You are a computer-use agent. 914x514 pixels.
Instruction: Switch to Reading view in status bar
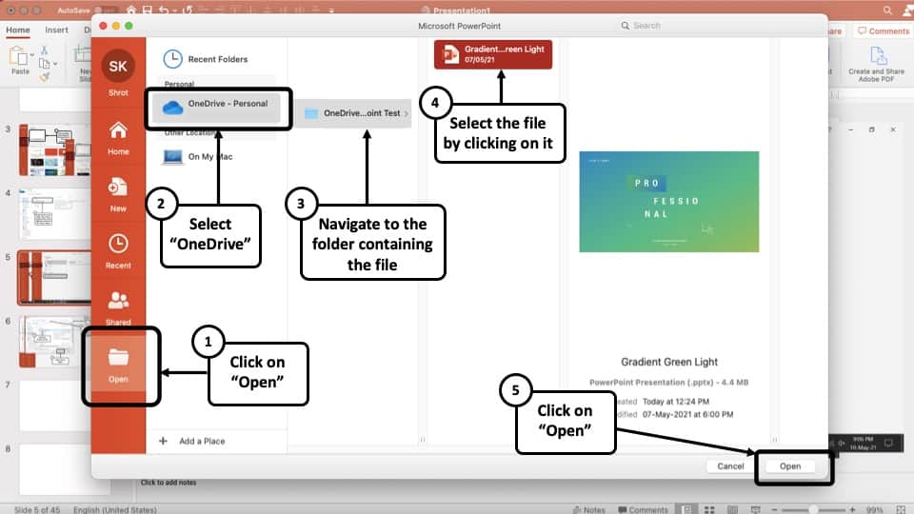(733, 509)
